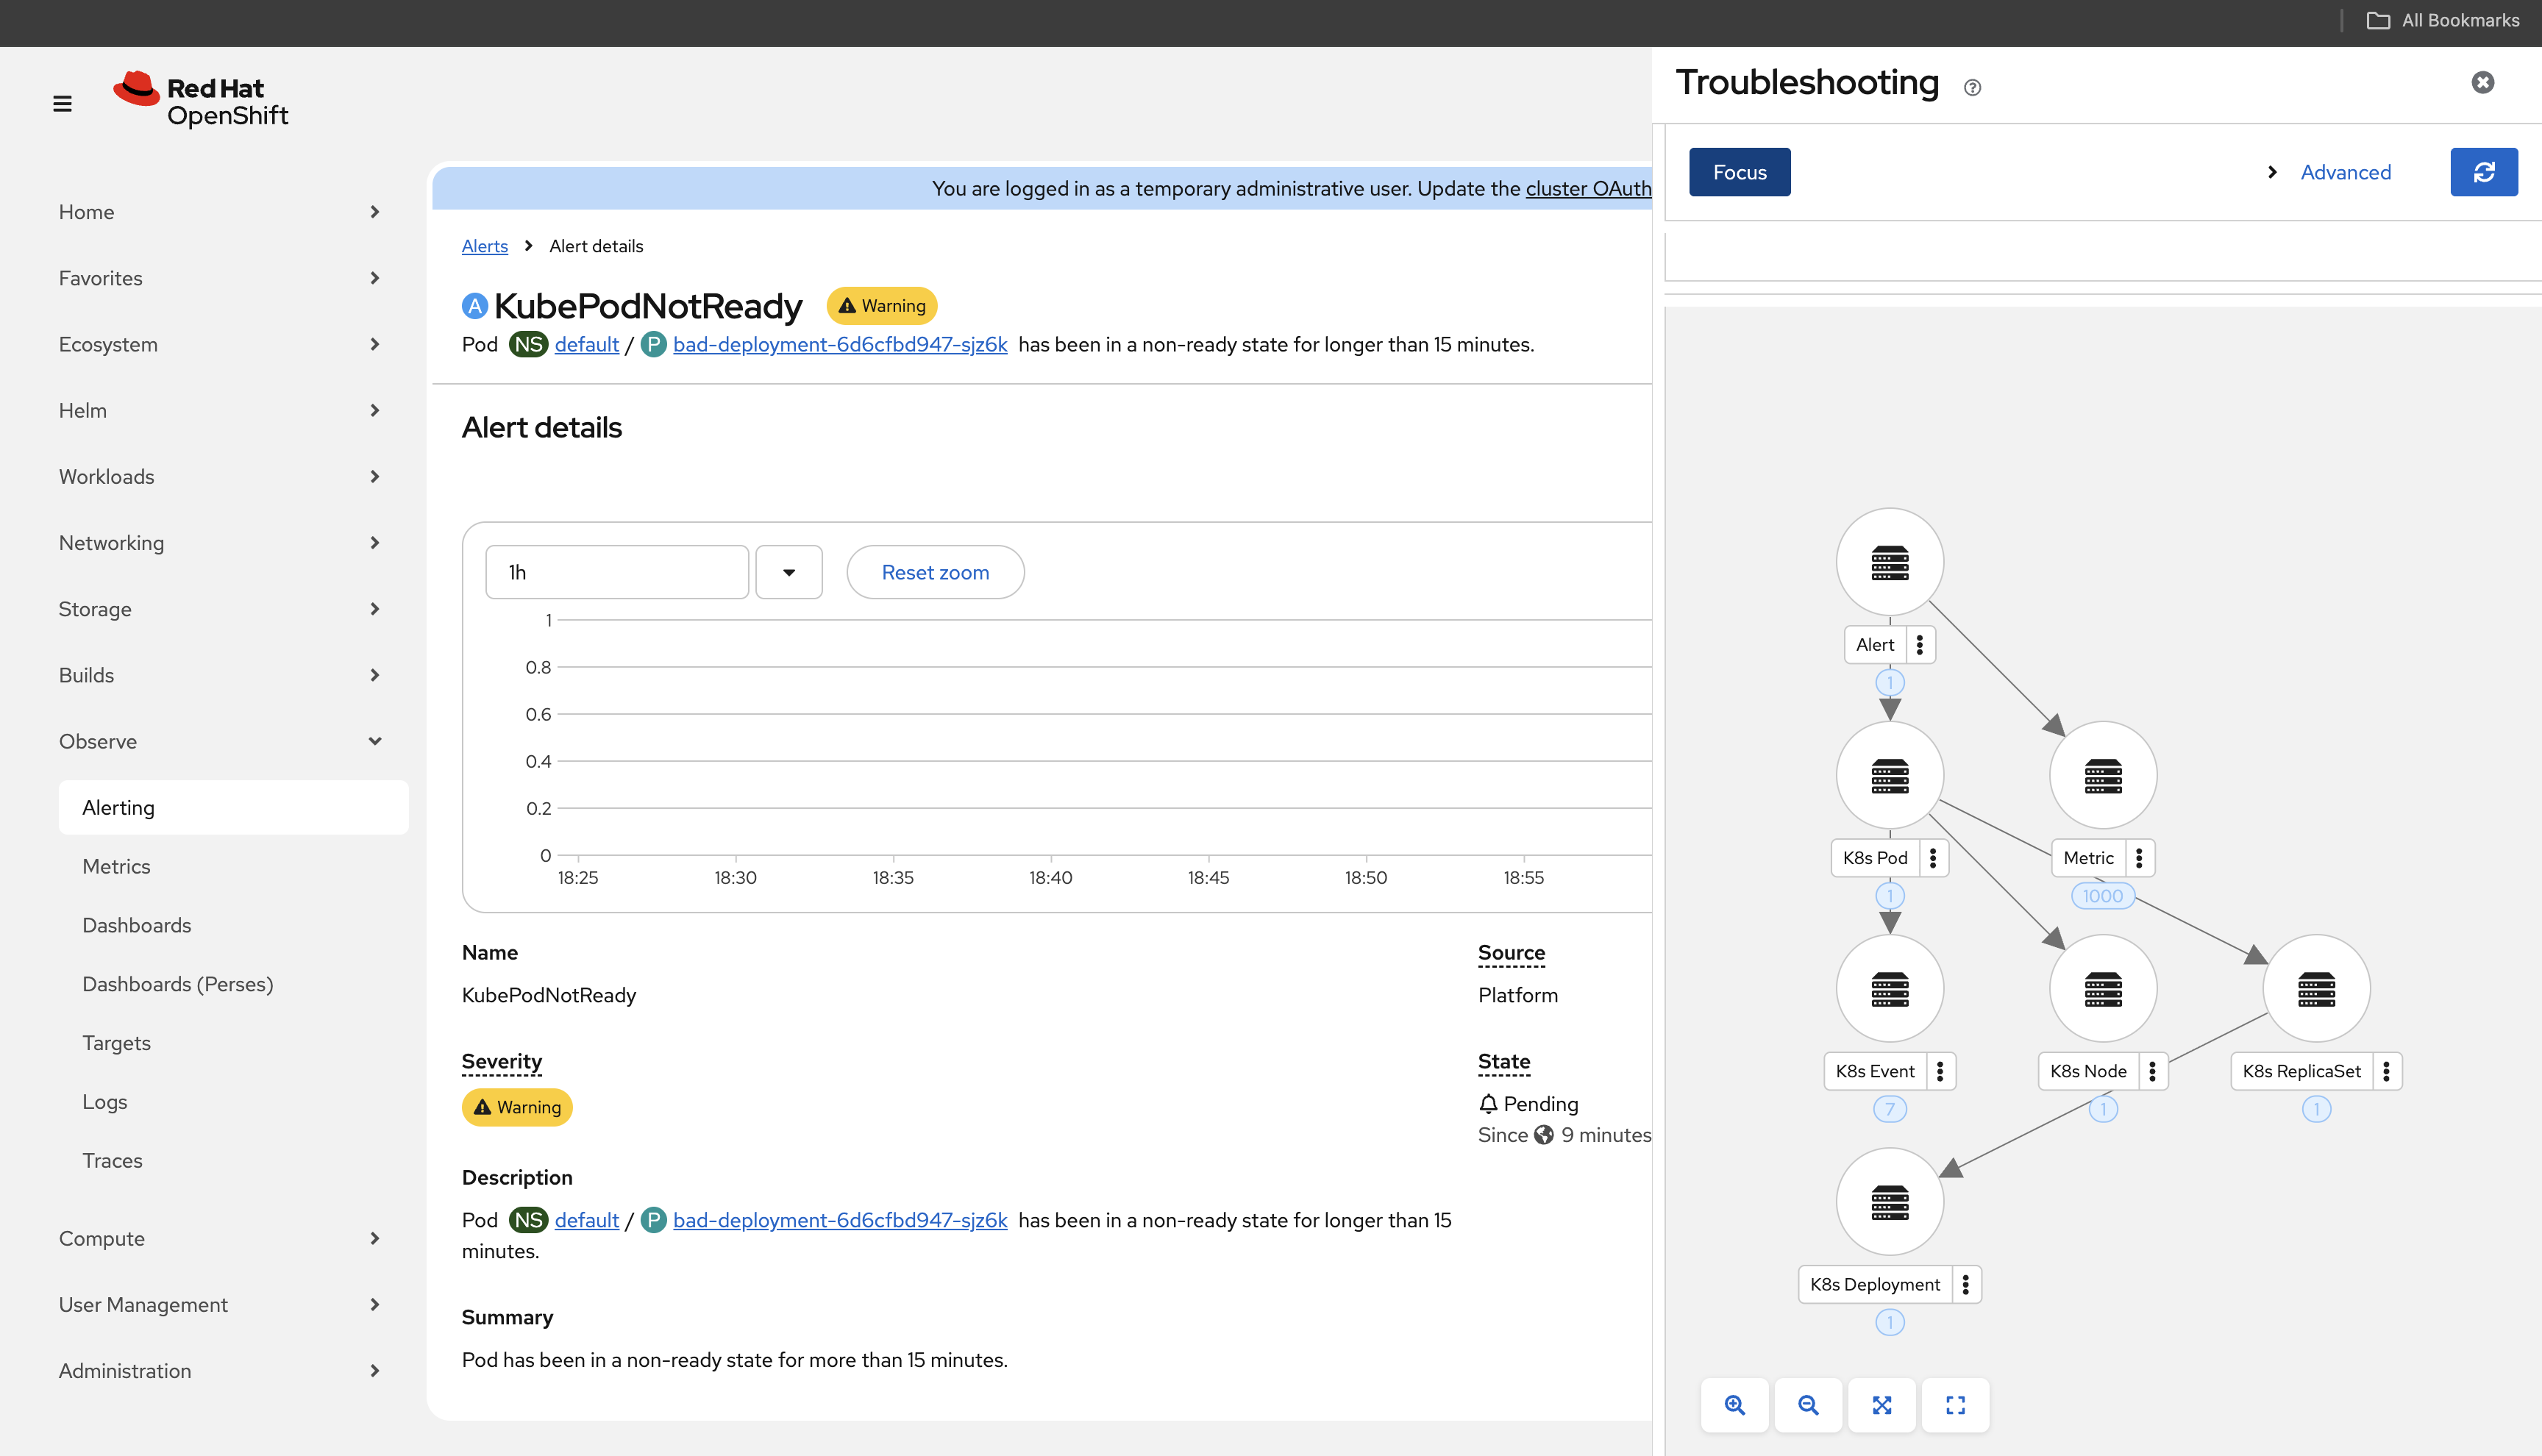Click the refresh icon in Troubleshooting panel

(2483, 172)
